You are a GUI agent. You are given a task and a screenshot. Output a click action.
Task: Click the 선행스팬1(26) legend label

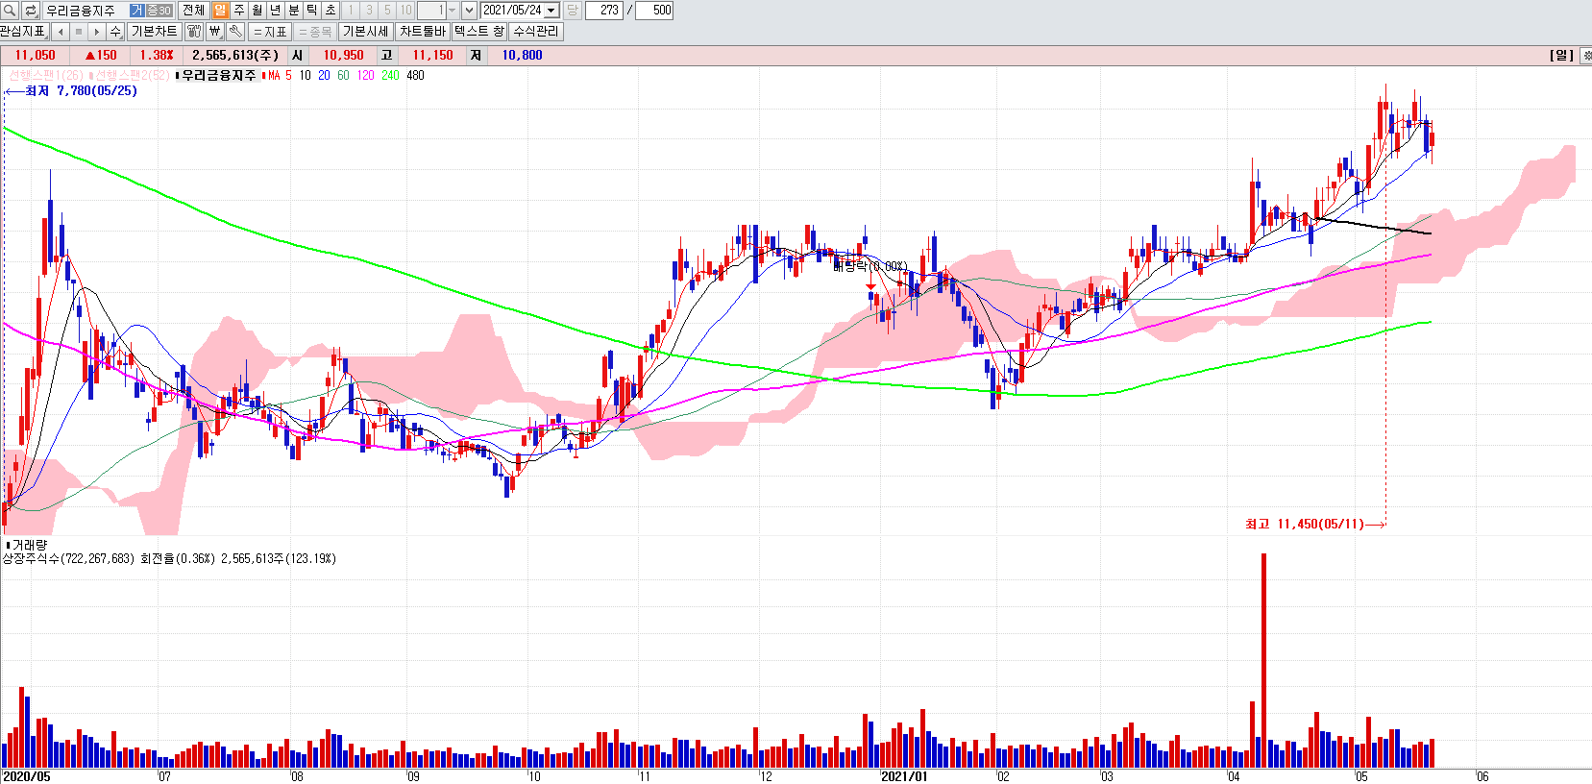(x=46, y=75)
